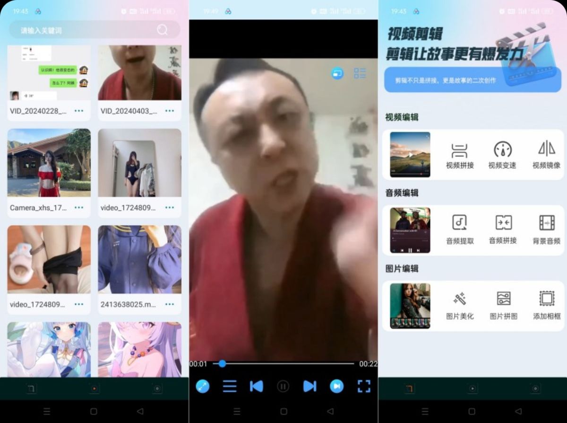Click the video progress slider
The image size is (567, 423).
click(283, 364)
